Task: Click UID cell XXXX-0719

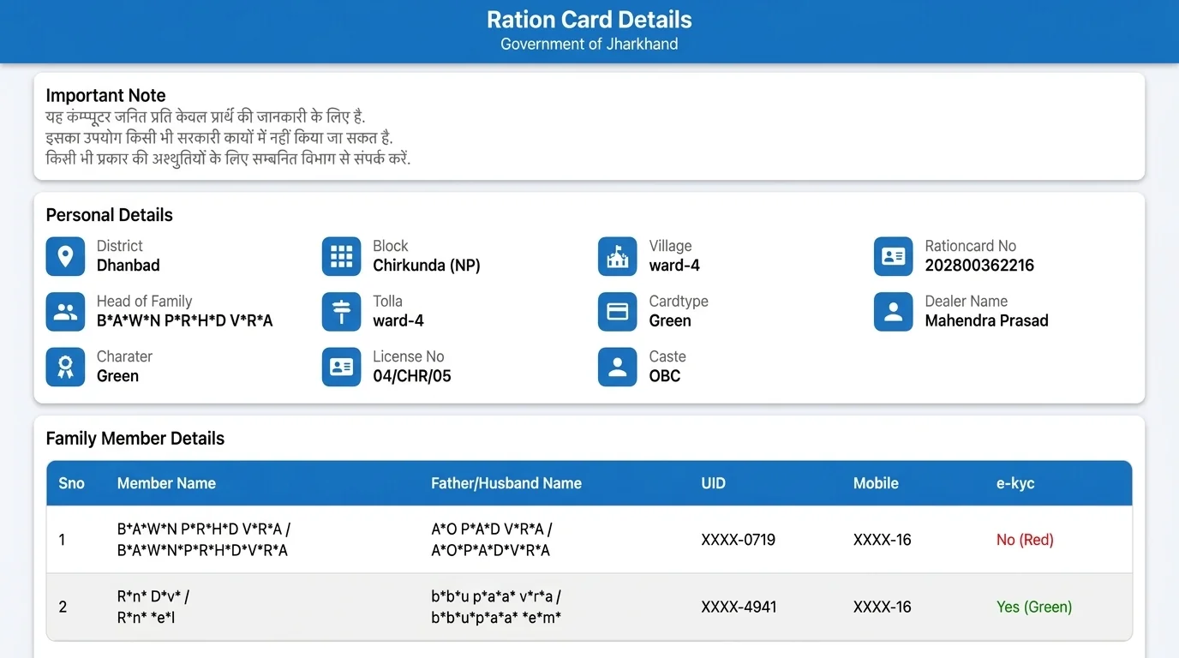Action: click(x=739, y=540)
